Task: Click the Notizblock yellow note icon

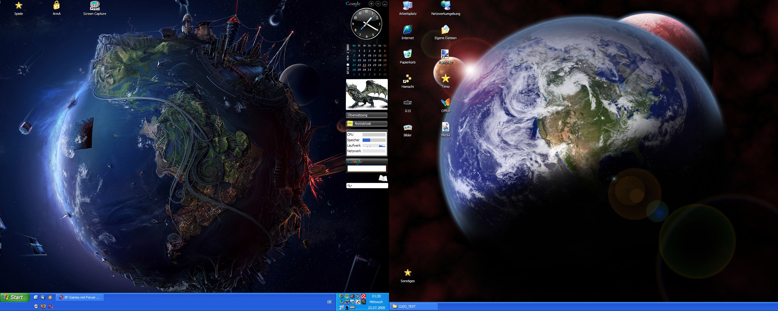Action: (x=350, y=123)
